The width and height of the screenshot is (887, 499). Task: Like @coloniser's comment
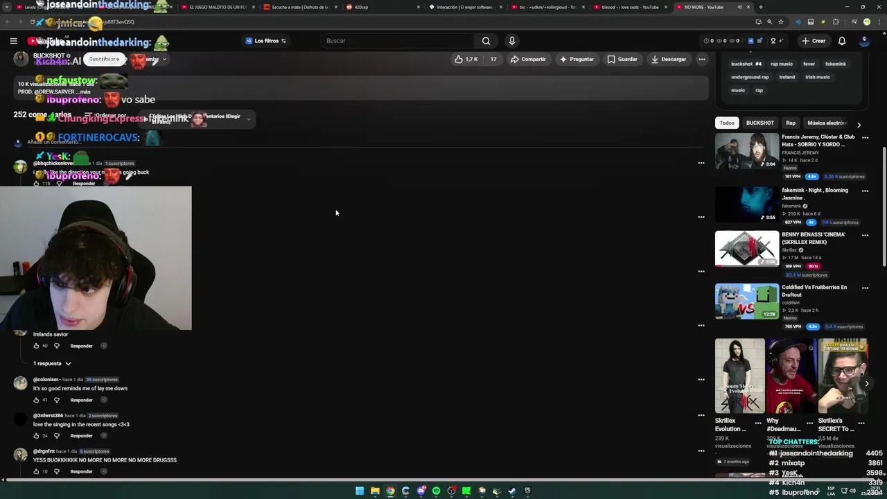pos(36,400)
